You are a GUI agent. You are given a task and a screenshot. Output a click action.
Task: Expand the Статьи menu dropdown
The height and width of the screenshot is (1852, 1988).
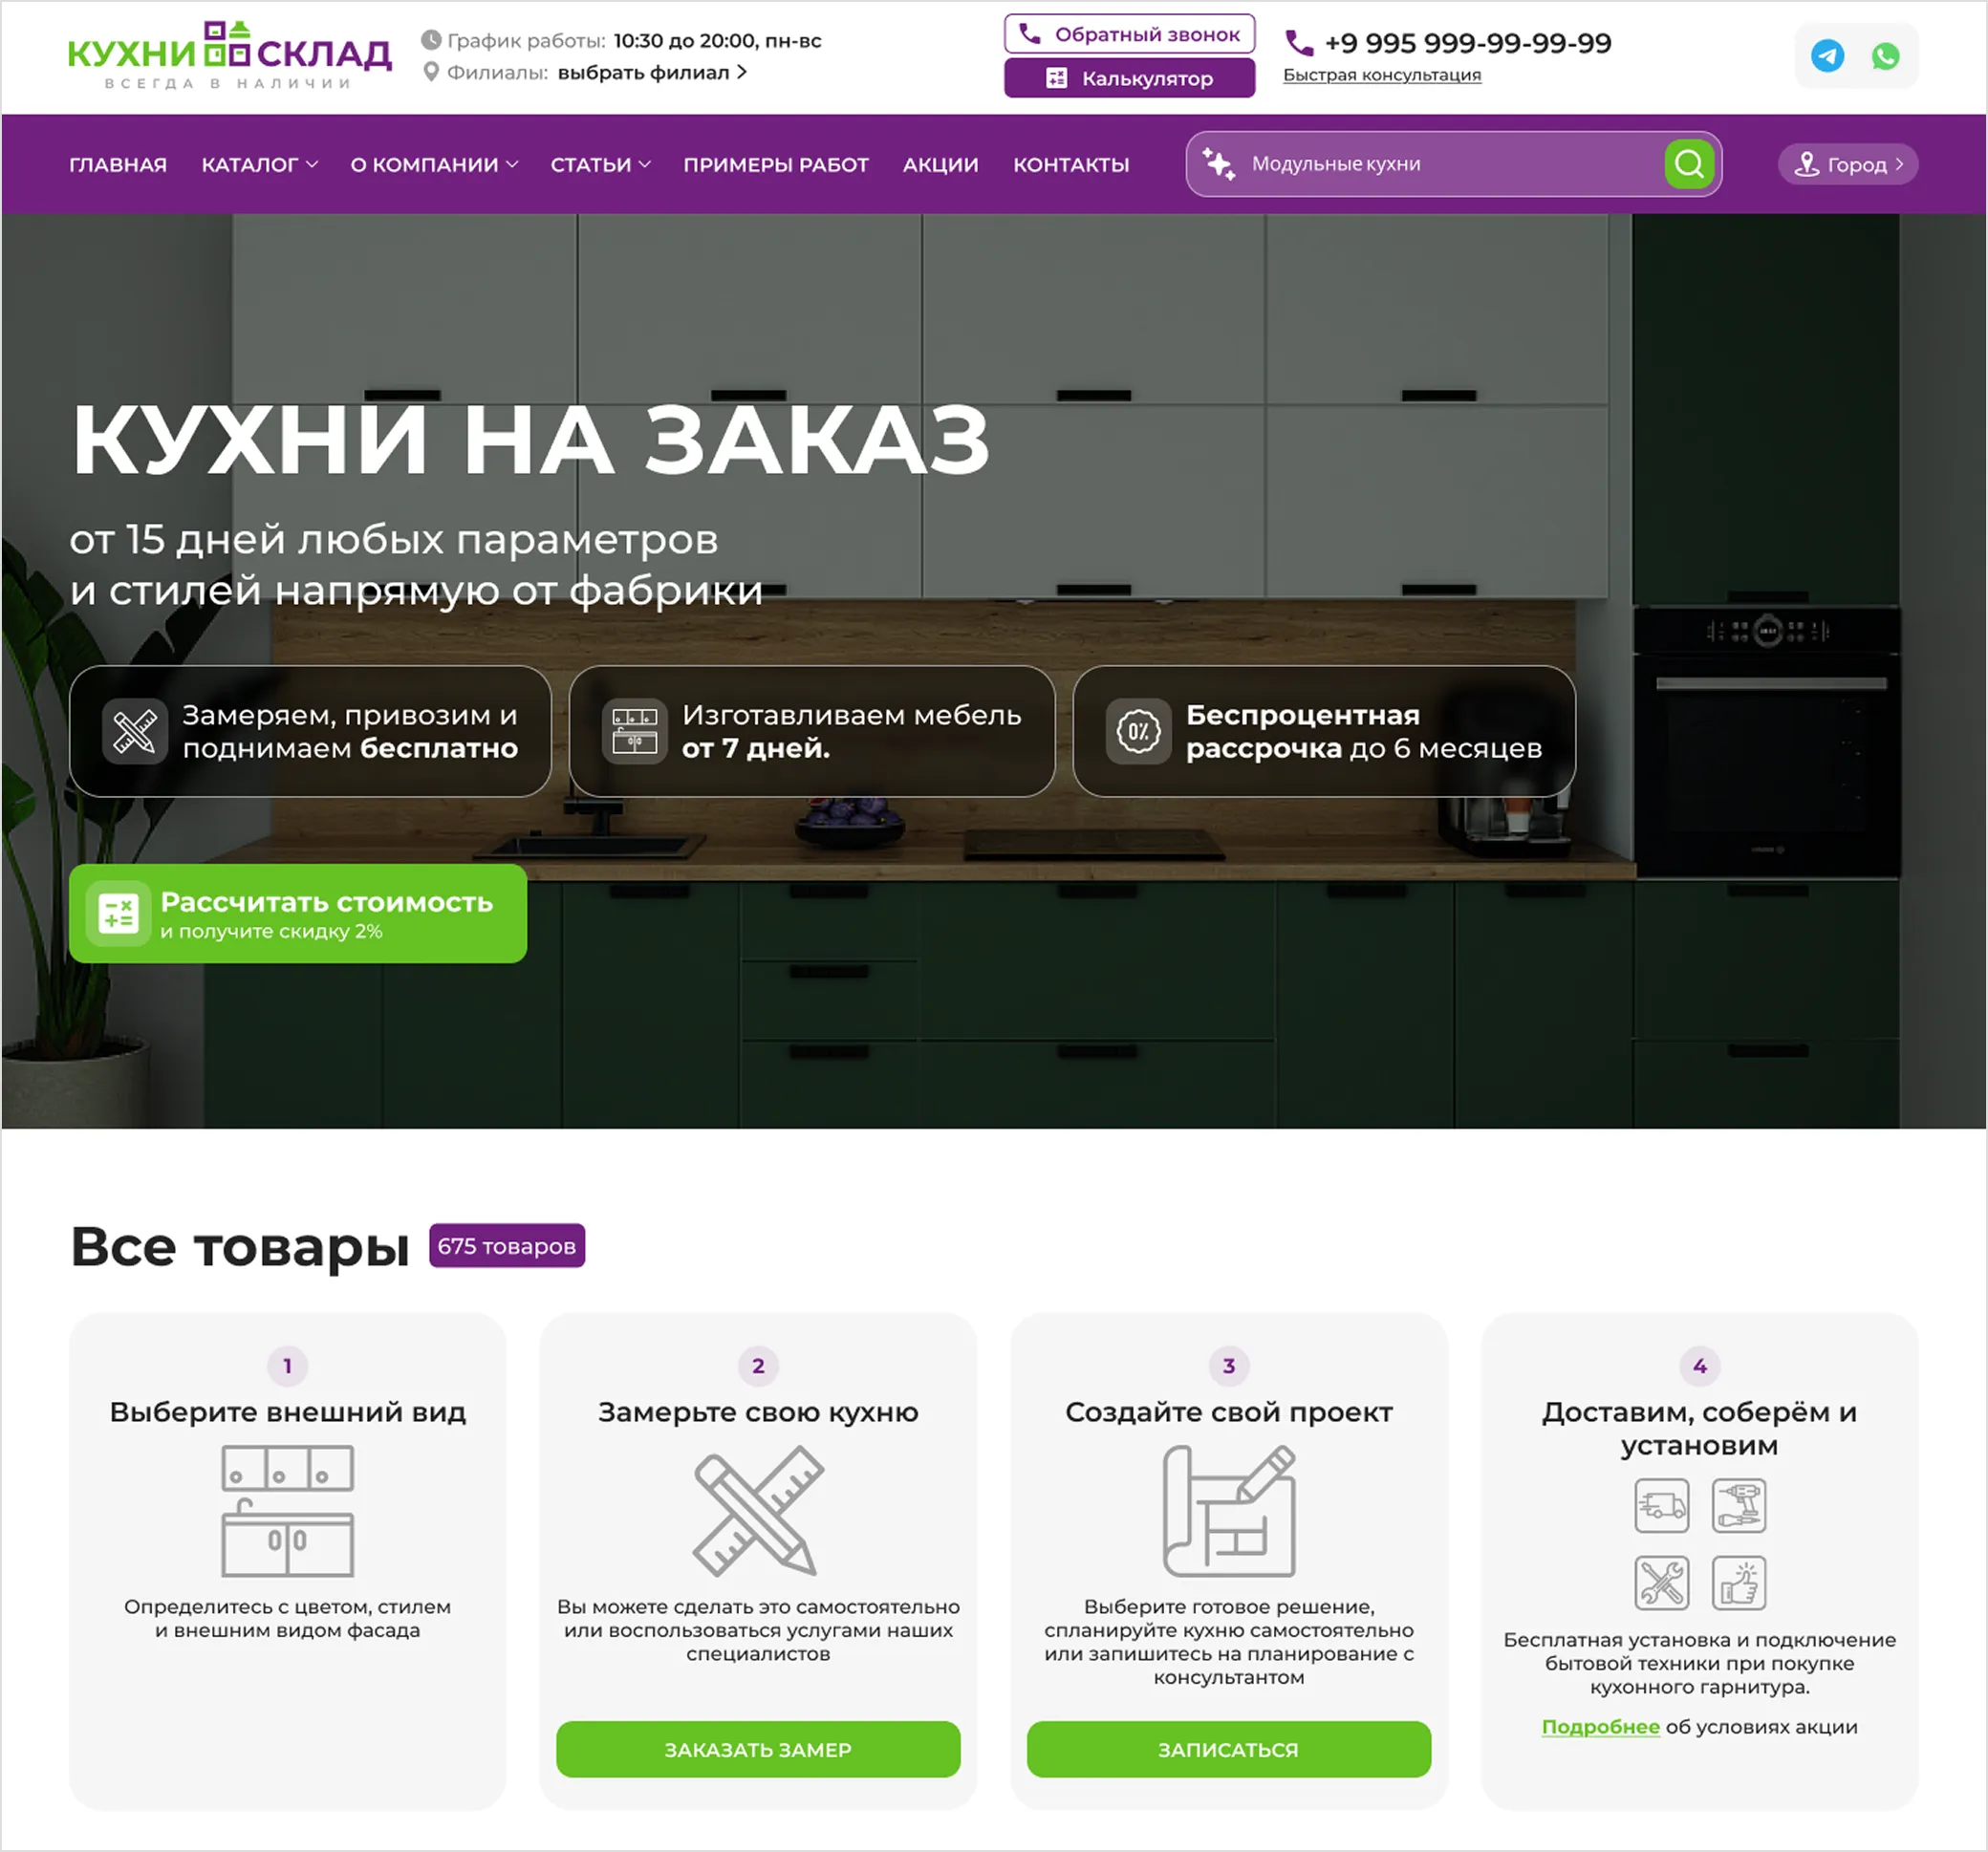(601, 165)
